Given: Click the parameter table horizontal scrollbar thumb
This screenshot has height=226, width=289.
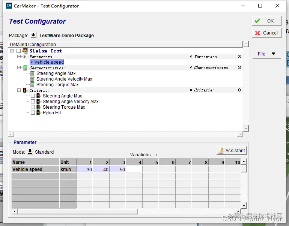Looking at the screenshot, I should 78,211.
